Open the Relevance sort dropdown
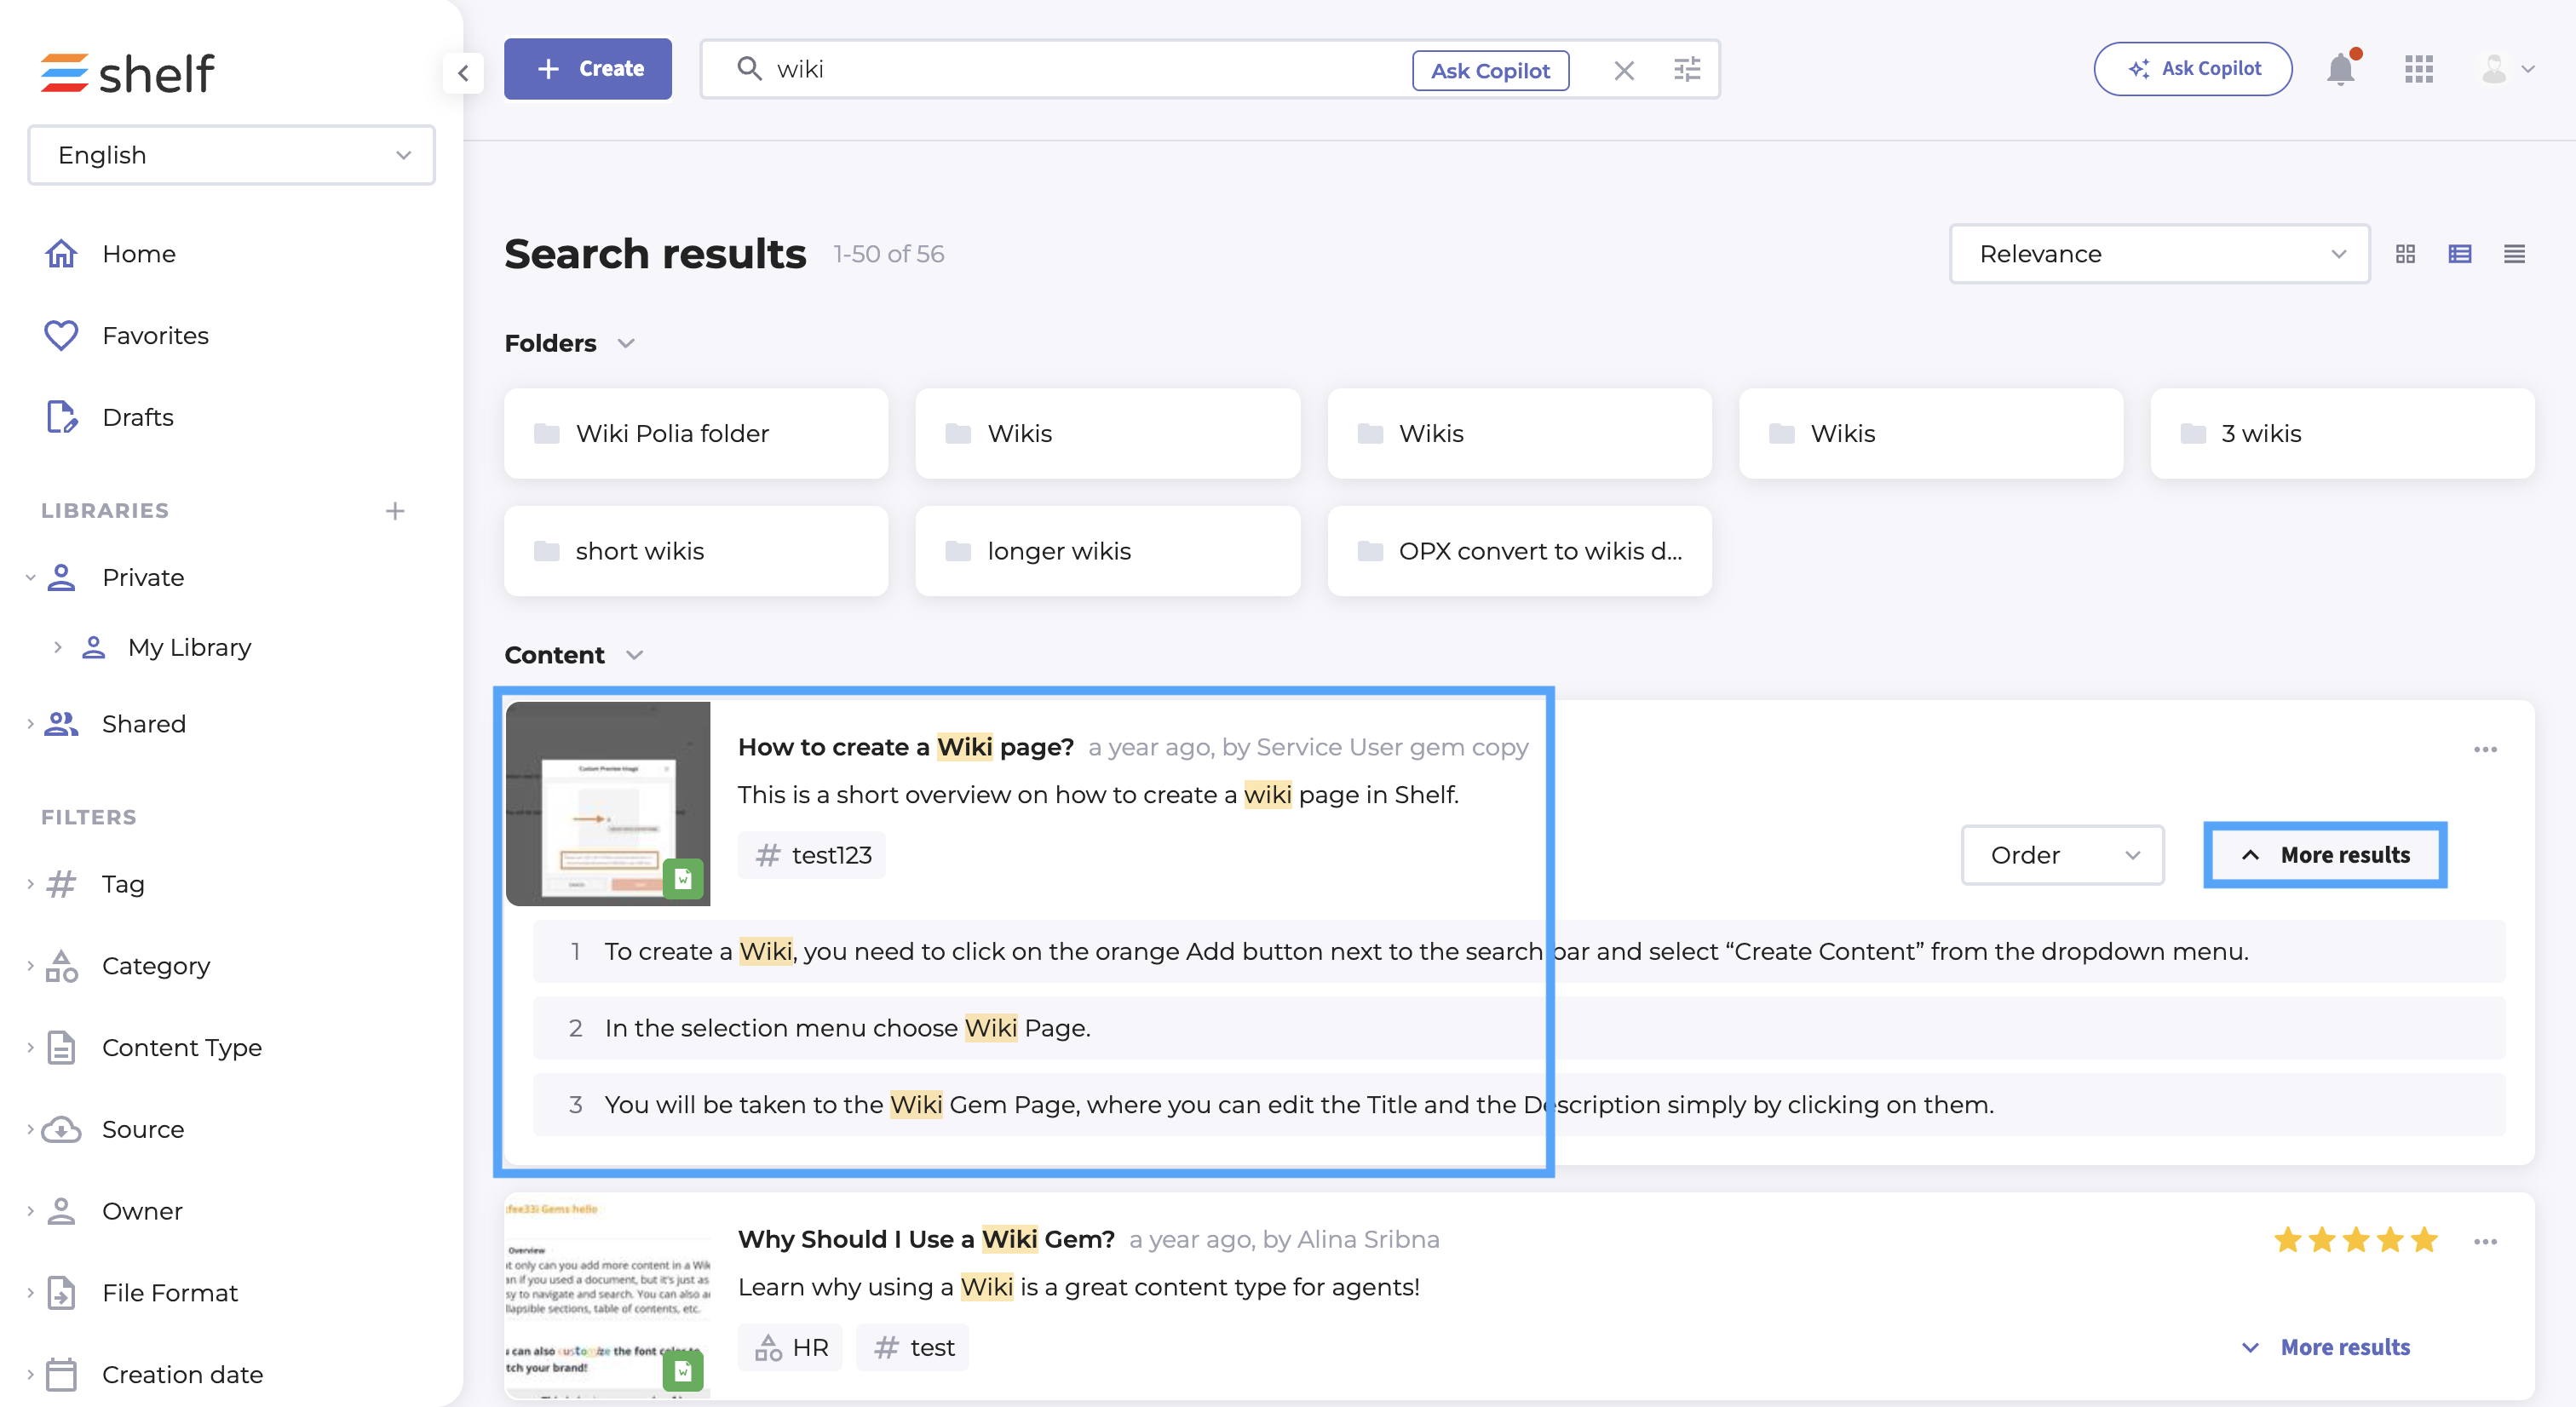This screenshot has height=1407, width=2576. point(2159,254)
